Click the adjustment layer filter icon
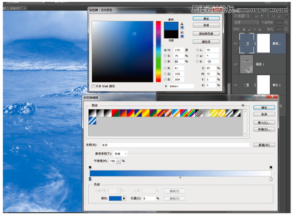The width and height of the screenshot is (294, 217). pyautogui.click(x=262, y=16)
